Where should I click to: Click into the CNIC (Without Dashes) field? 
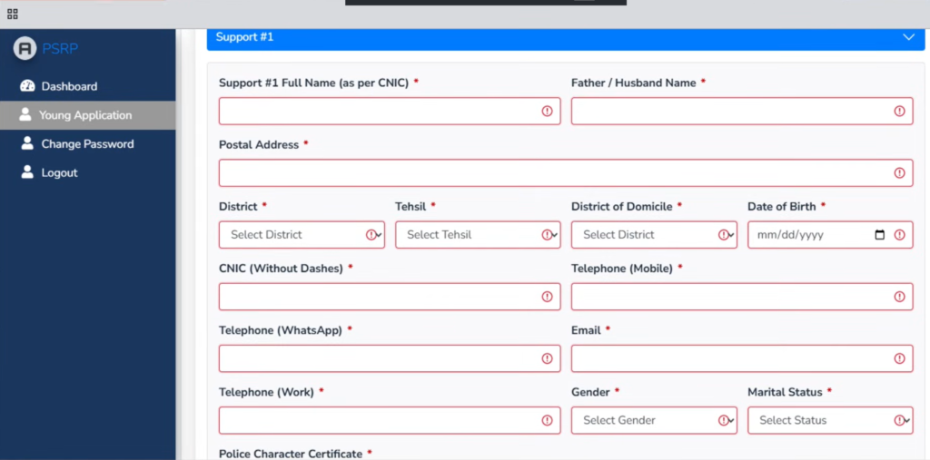(380, 297)
